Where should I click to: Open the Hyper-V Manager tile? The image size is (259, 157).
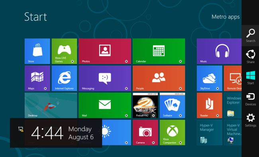coord(210,133)
